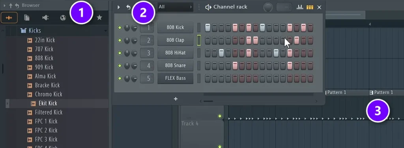404x148 pixels.
Task: Open mixer track selector 4 for 808 Snare
Action: (147, 66)
